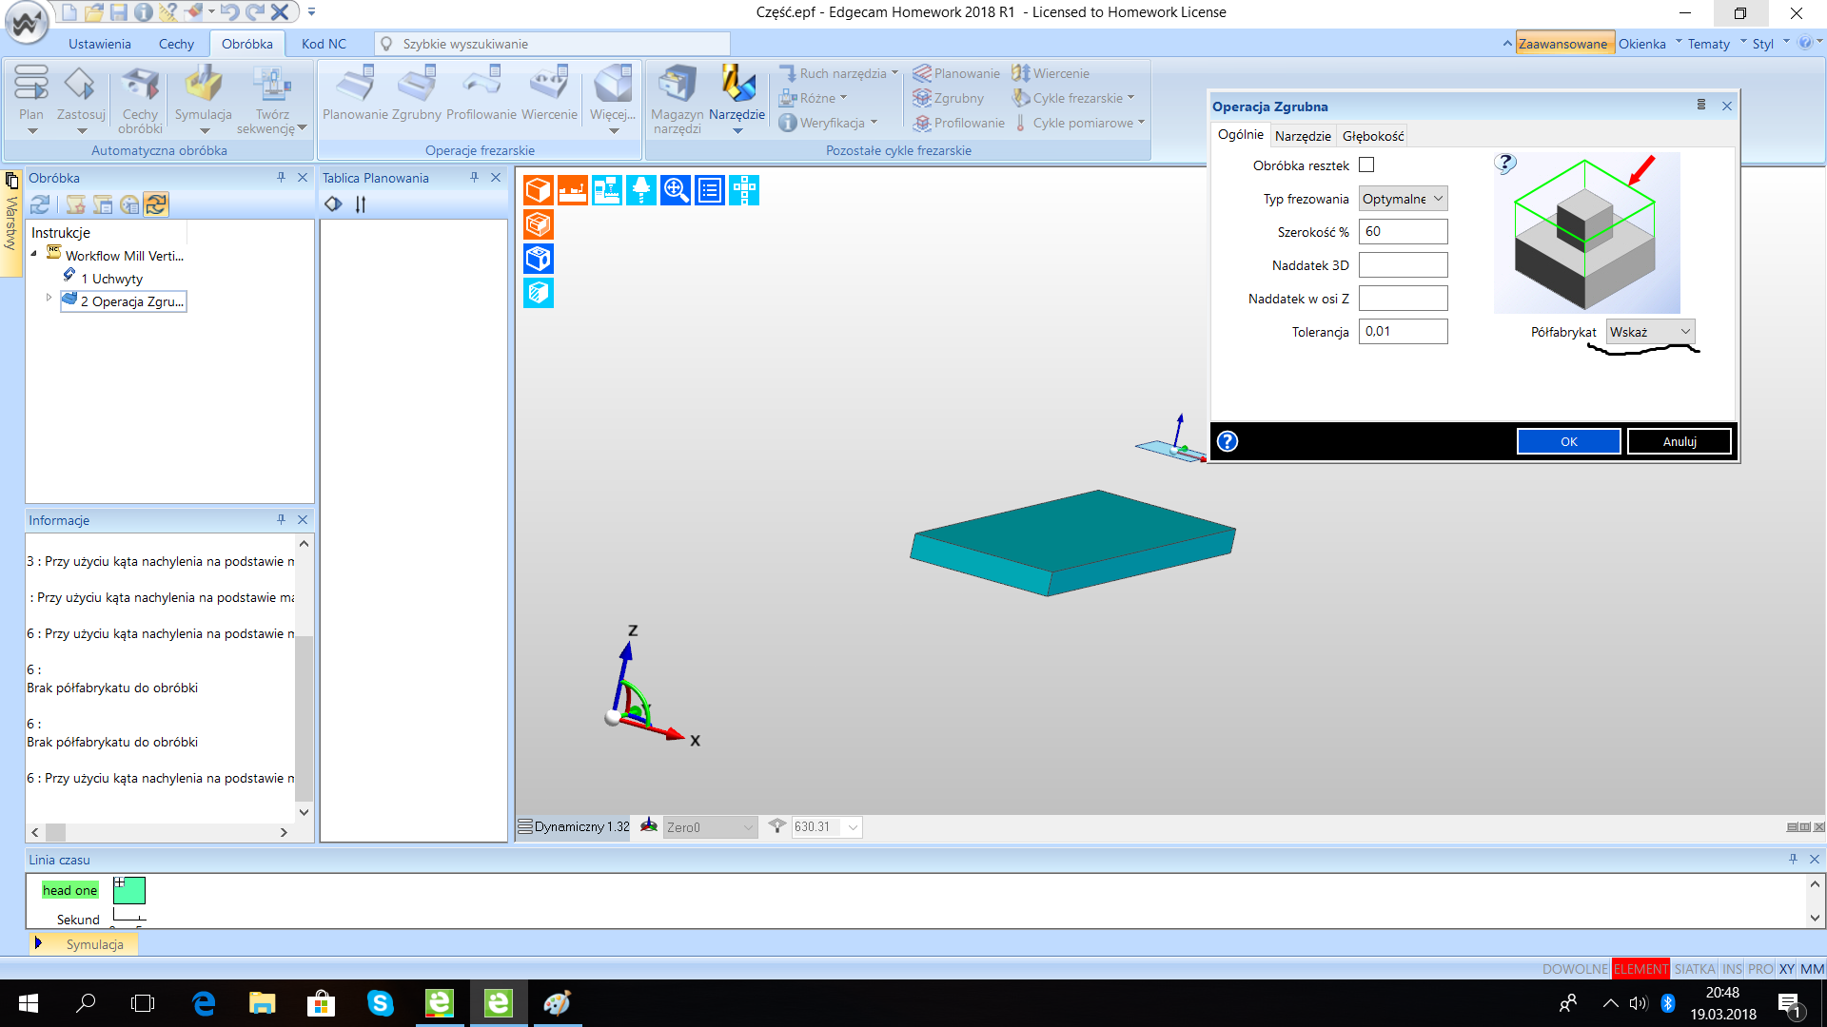
Task: Toggle the ELEMENT status bar indicator
Action: [1640, 969]
